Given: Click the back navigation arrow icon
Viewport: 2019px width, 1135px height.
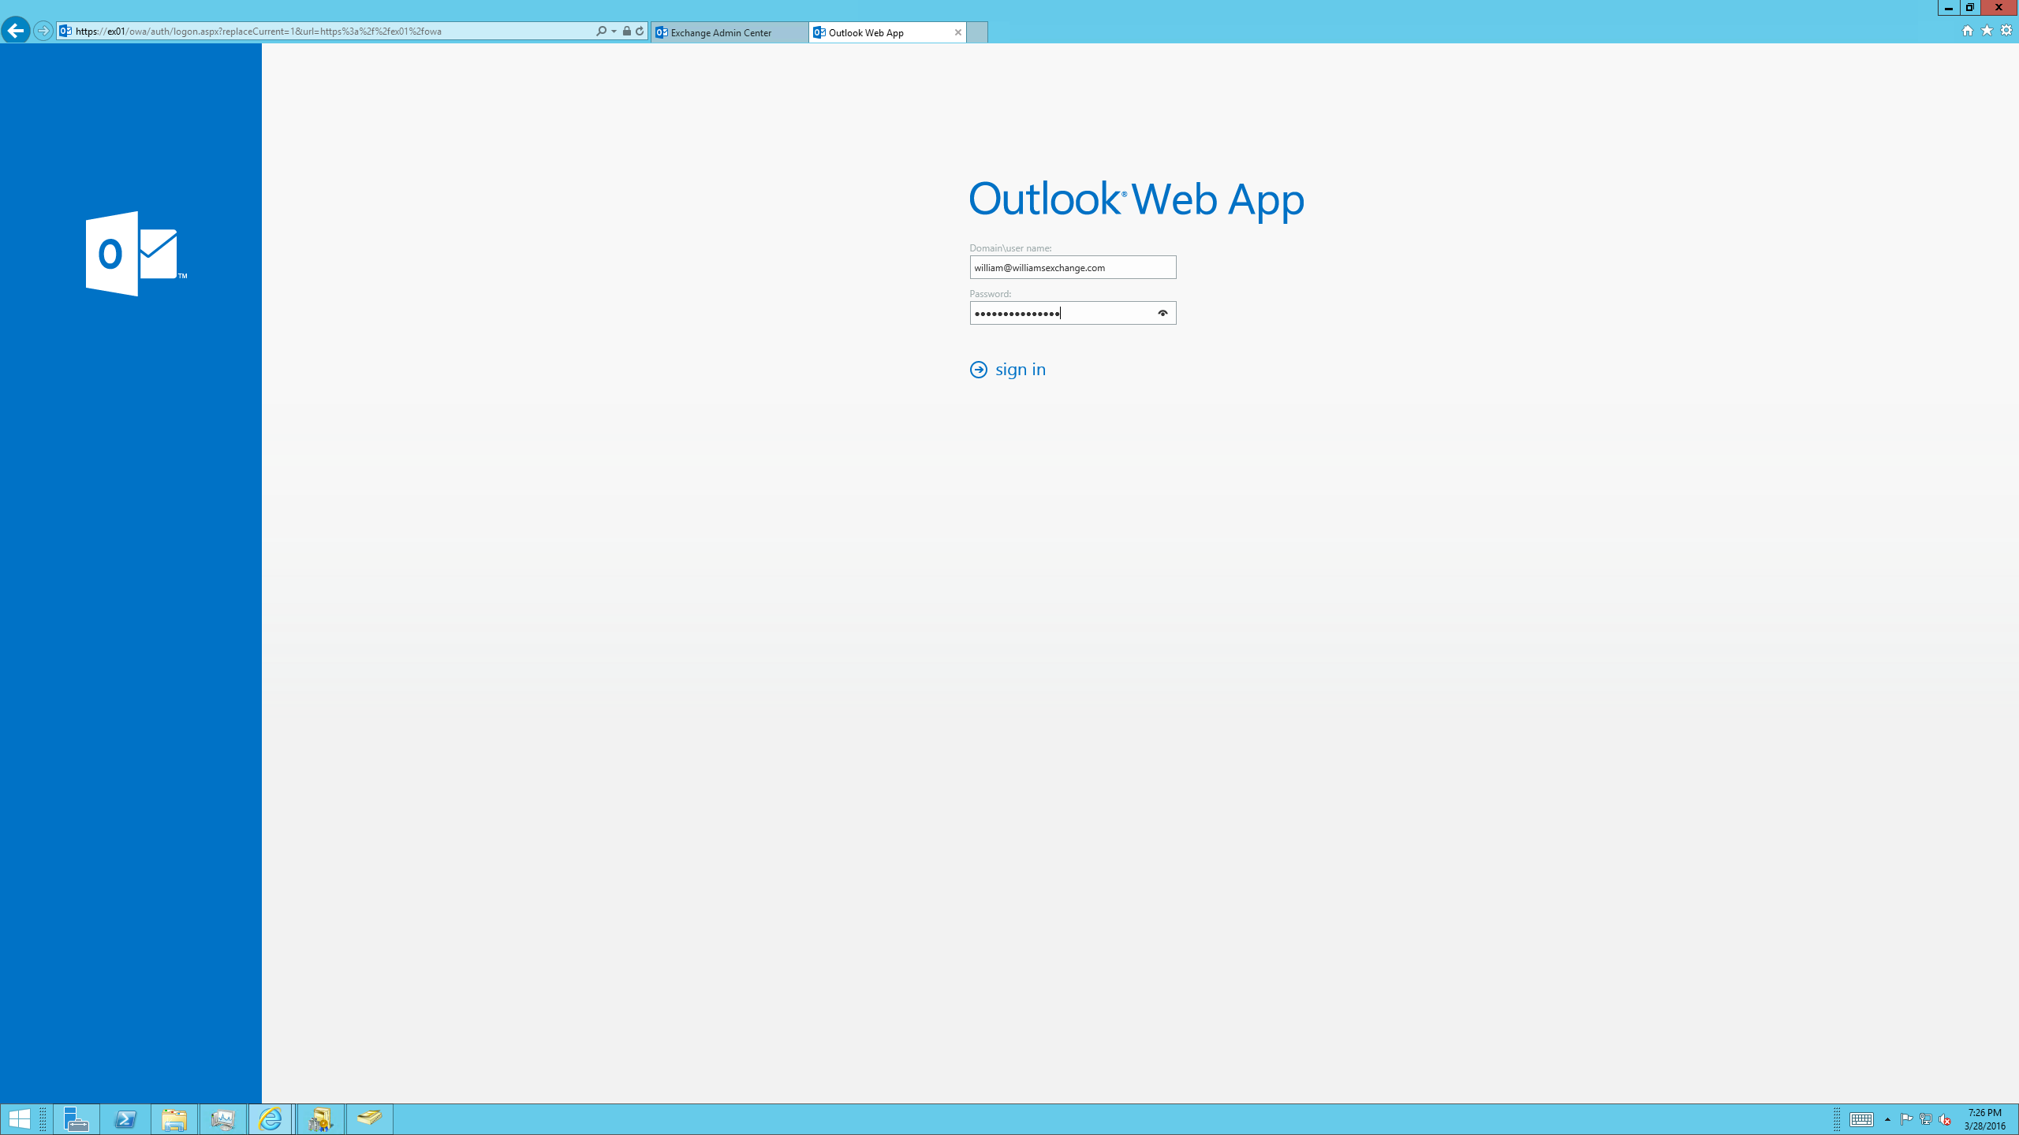Looking at the screenshot, I should [17, 31].
